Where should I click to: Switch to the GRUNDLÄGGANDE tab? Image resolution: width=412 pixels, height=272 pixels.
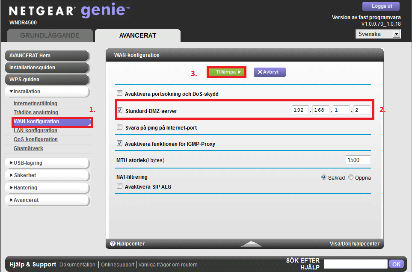point(50,36)
